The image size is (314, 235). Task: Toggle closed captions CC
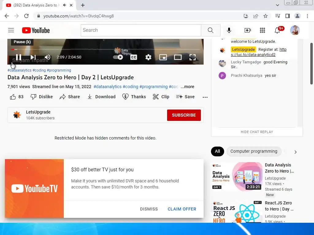click(134, 57)
